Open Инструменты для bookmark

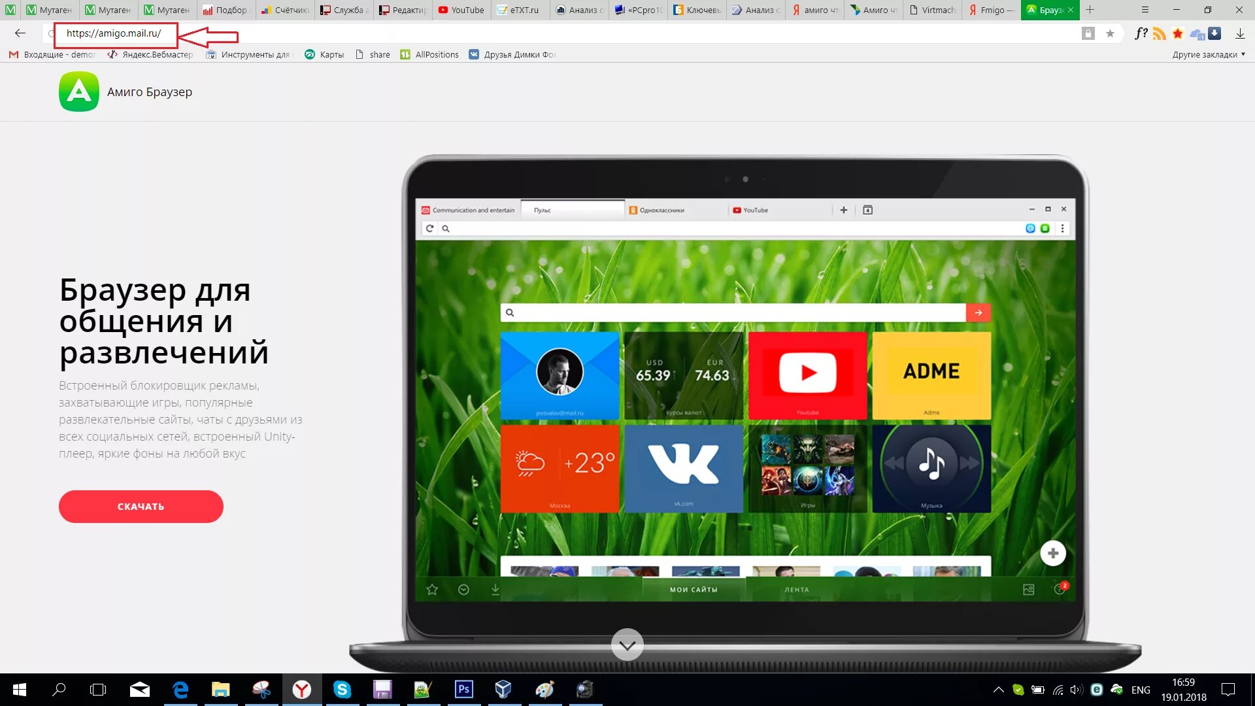pos(249,55)
